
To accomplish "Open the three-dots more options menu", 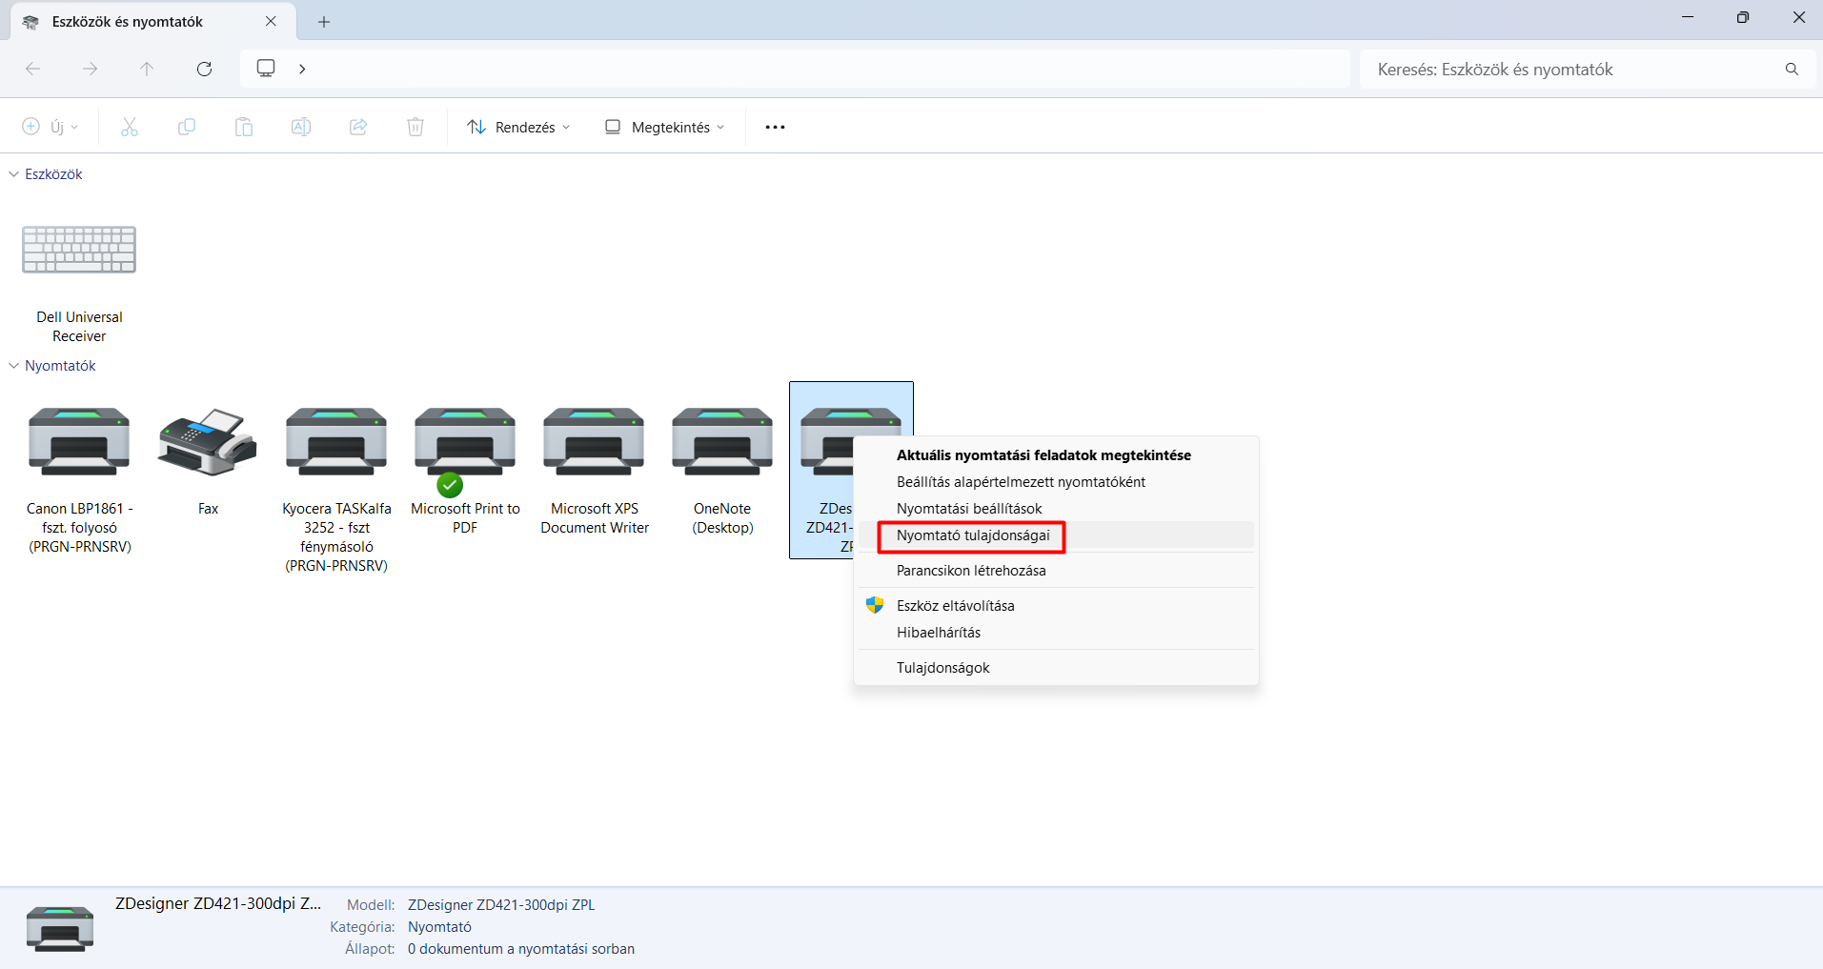I will pyautogui.click(x=775, y=127).
